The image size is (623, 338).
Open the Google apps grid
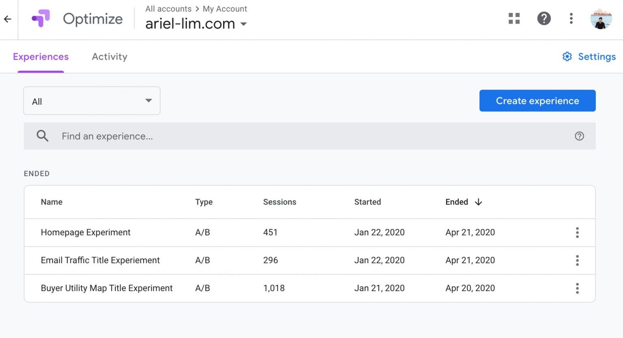click(513, 18)
